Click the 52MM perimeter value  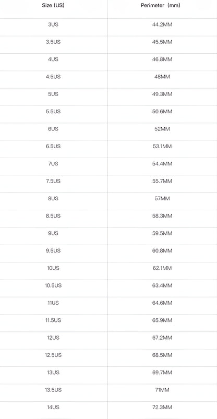(162, 129)
